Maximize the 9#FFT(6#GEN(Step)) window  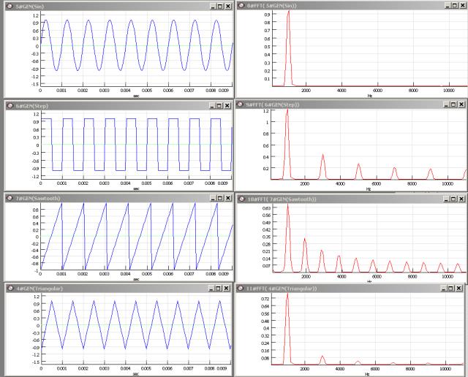(x=453, y=104)
